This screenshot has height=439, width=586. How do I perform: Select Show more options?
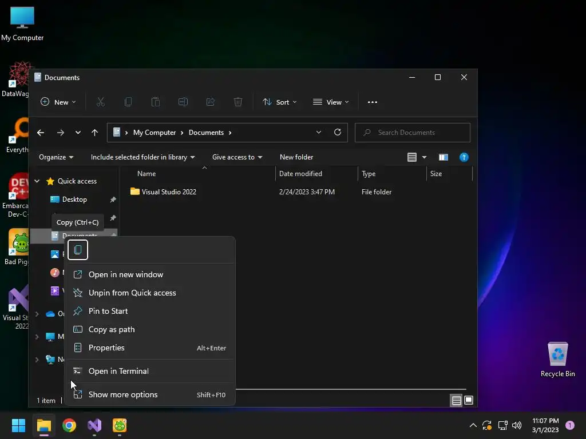[x=150, y=394]
